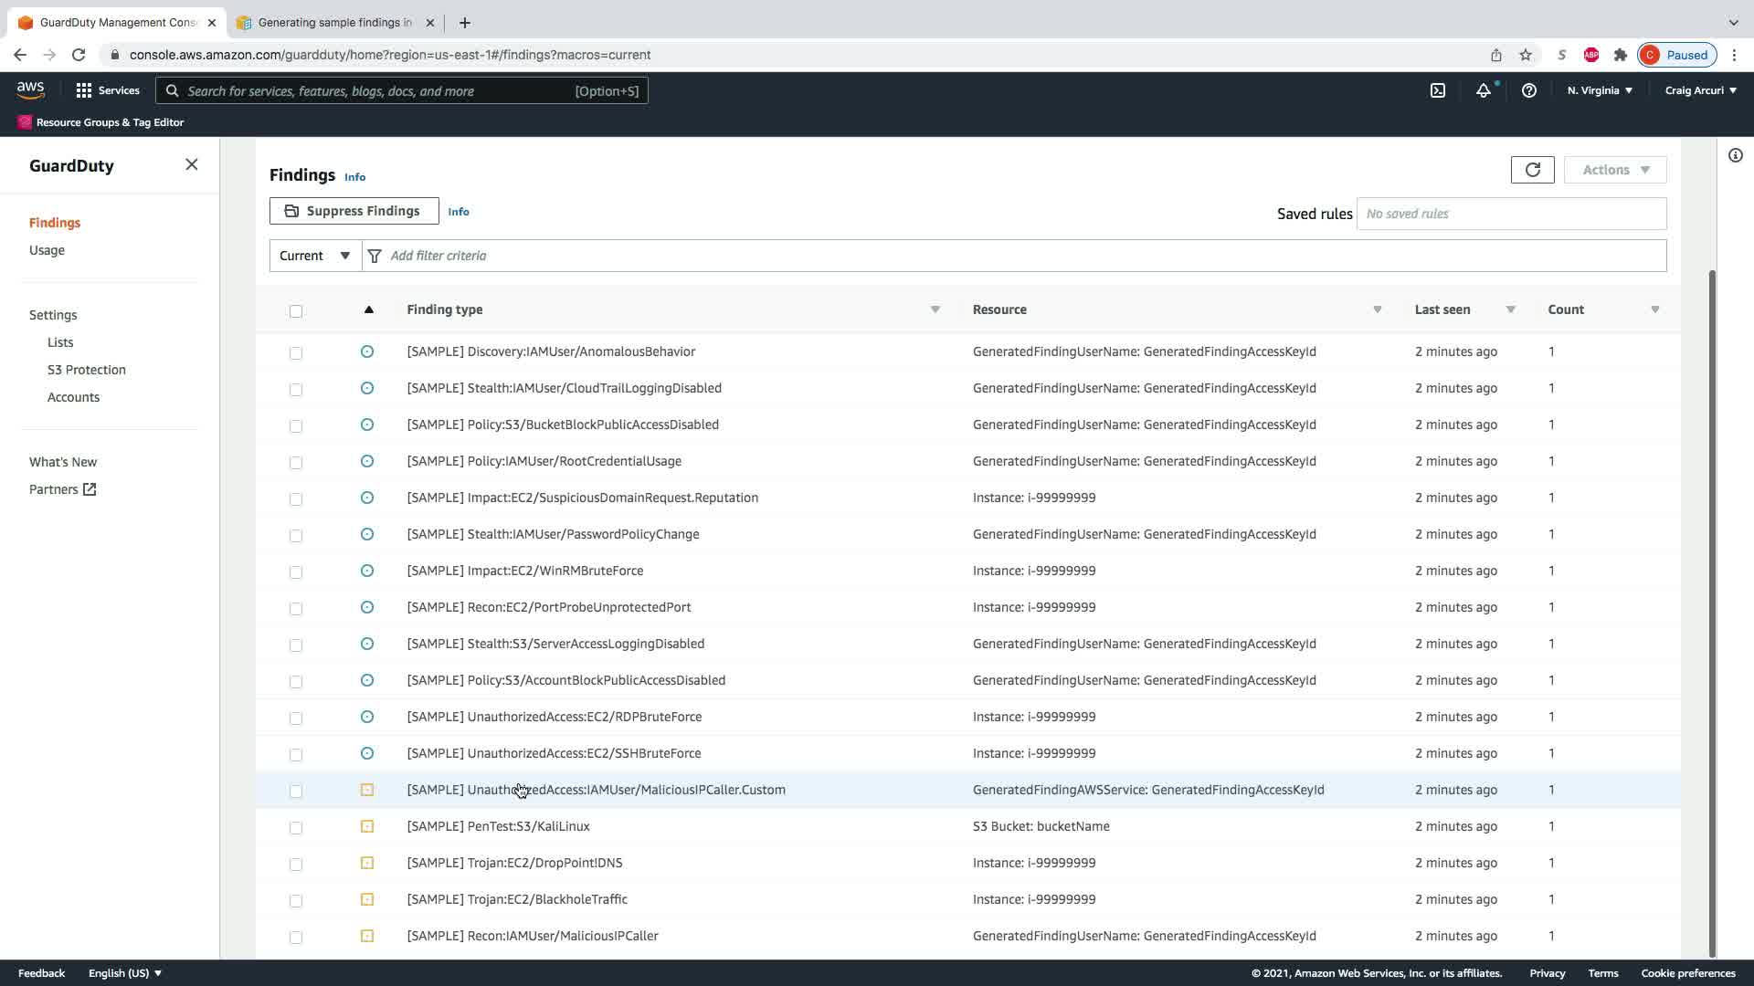Click the info circle icon at right edge
The image size is (1754, 986).
[1735, 155]
